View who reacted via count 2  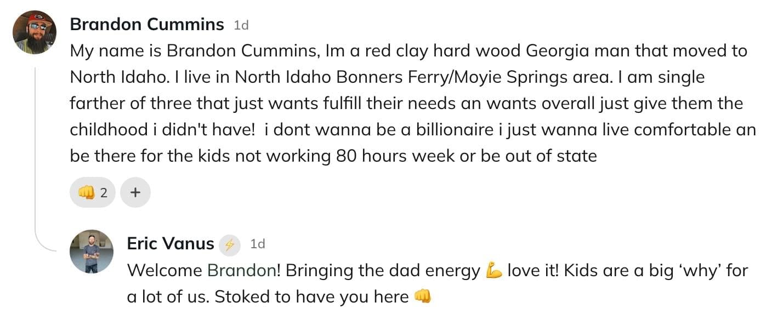104,193
